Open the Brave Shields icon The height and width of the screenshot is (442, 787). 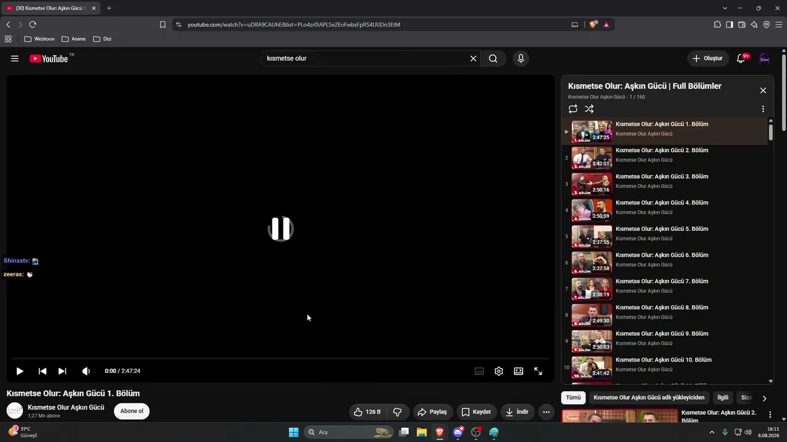(593, 25)
